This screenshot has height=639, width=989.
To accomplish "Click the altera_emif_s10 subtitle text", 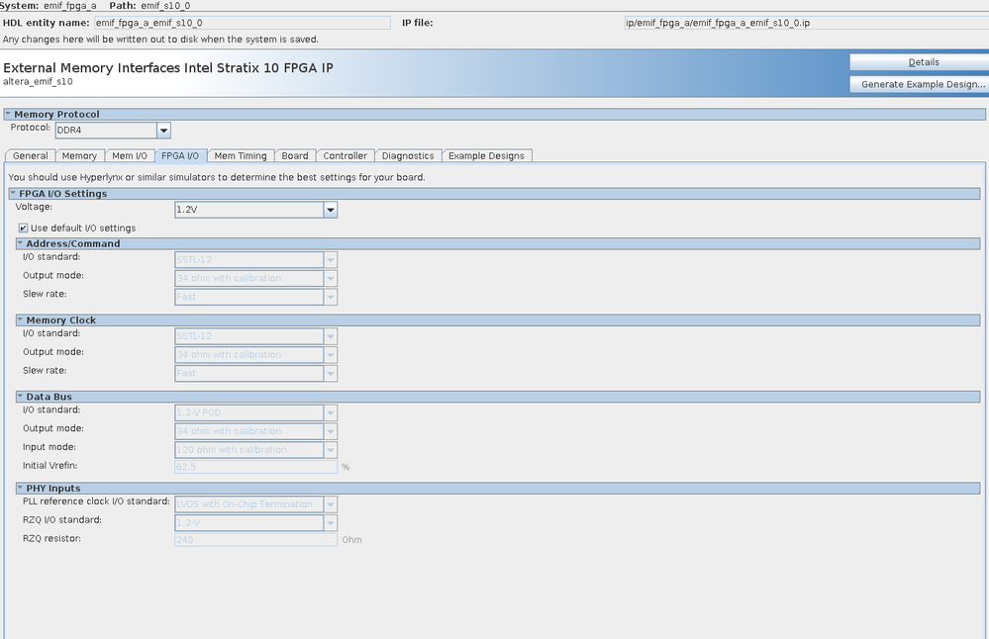I will [38, 81].
